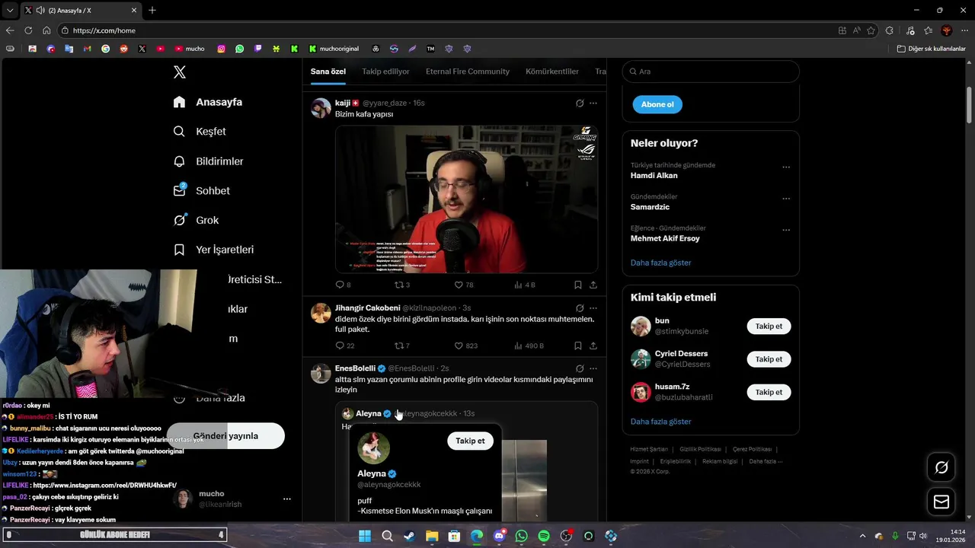Open more options on kaiji's post
Viewport: 975px width, 548px height.
pyautogui.click(x=593, y=103)
